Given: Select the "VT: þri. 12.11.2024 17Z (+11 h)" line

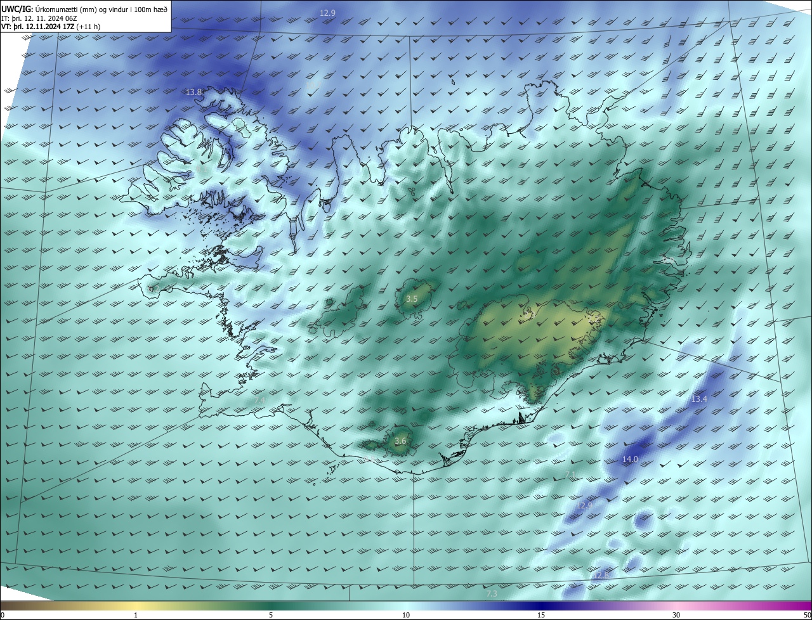Looking at the screenshot, I should 51,27.
